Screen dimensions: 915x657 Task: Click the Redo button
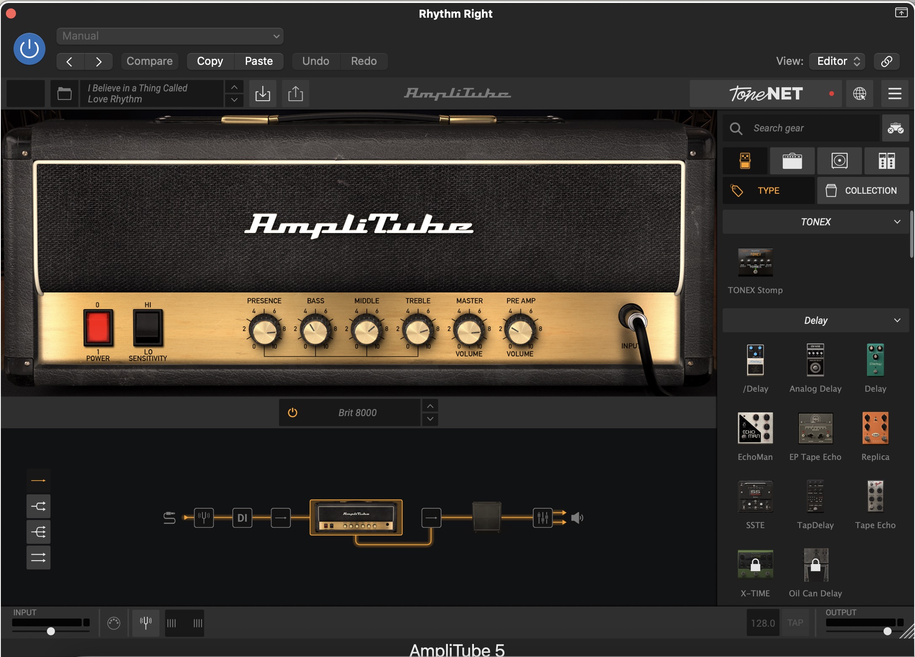[x=364, y=61]
